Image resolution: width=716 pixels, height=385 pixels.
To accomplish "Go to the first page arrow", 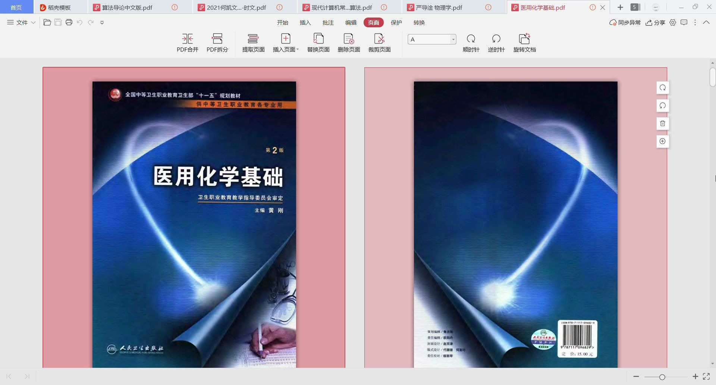I will (x=9, y=376).
